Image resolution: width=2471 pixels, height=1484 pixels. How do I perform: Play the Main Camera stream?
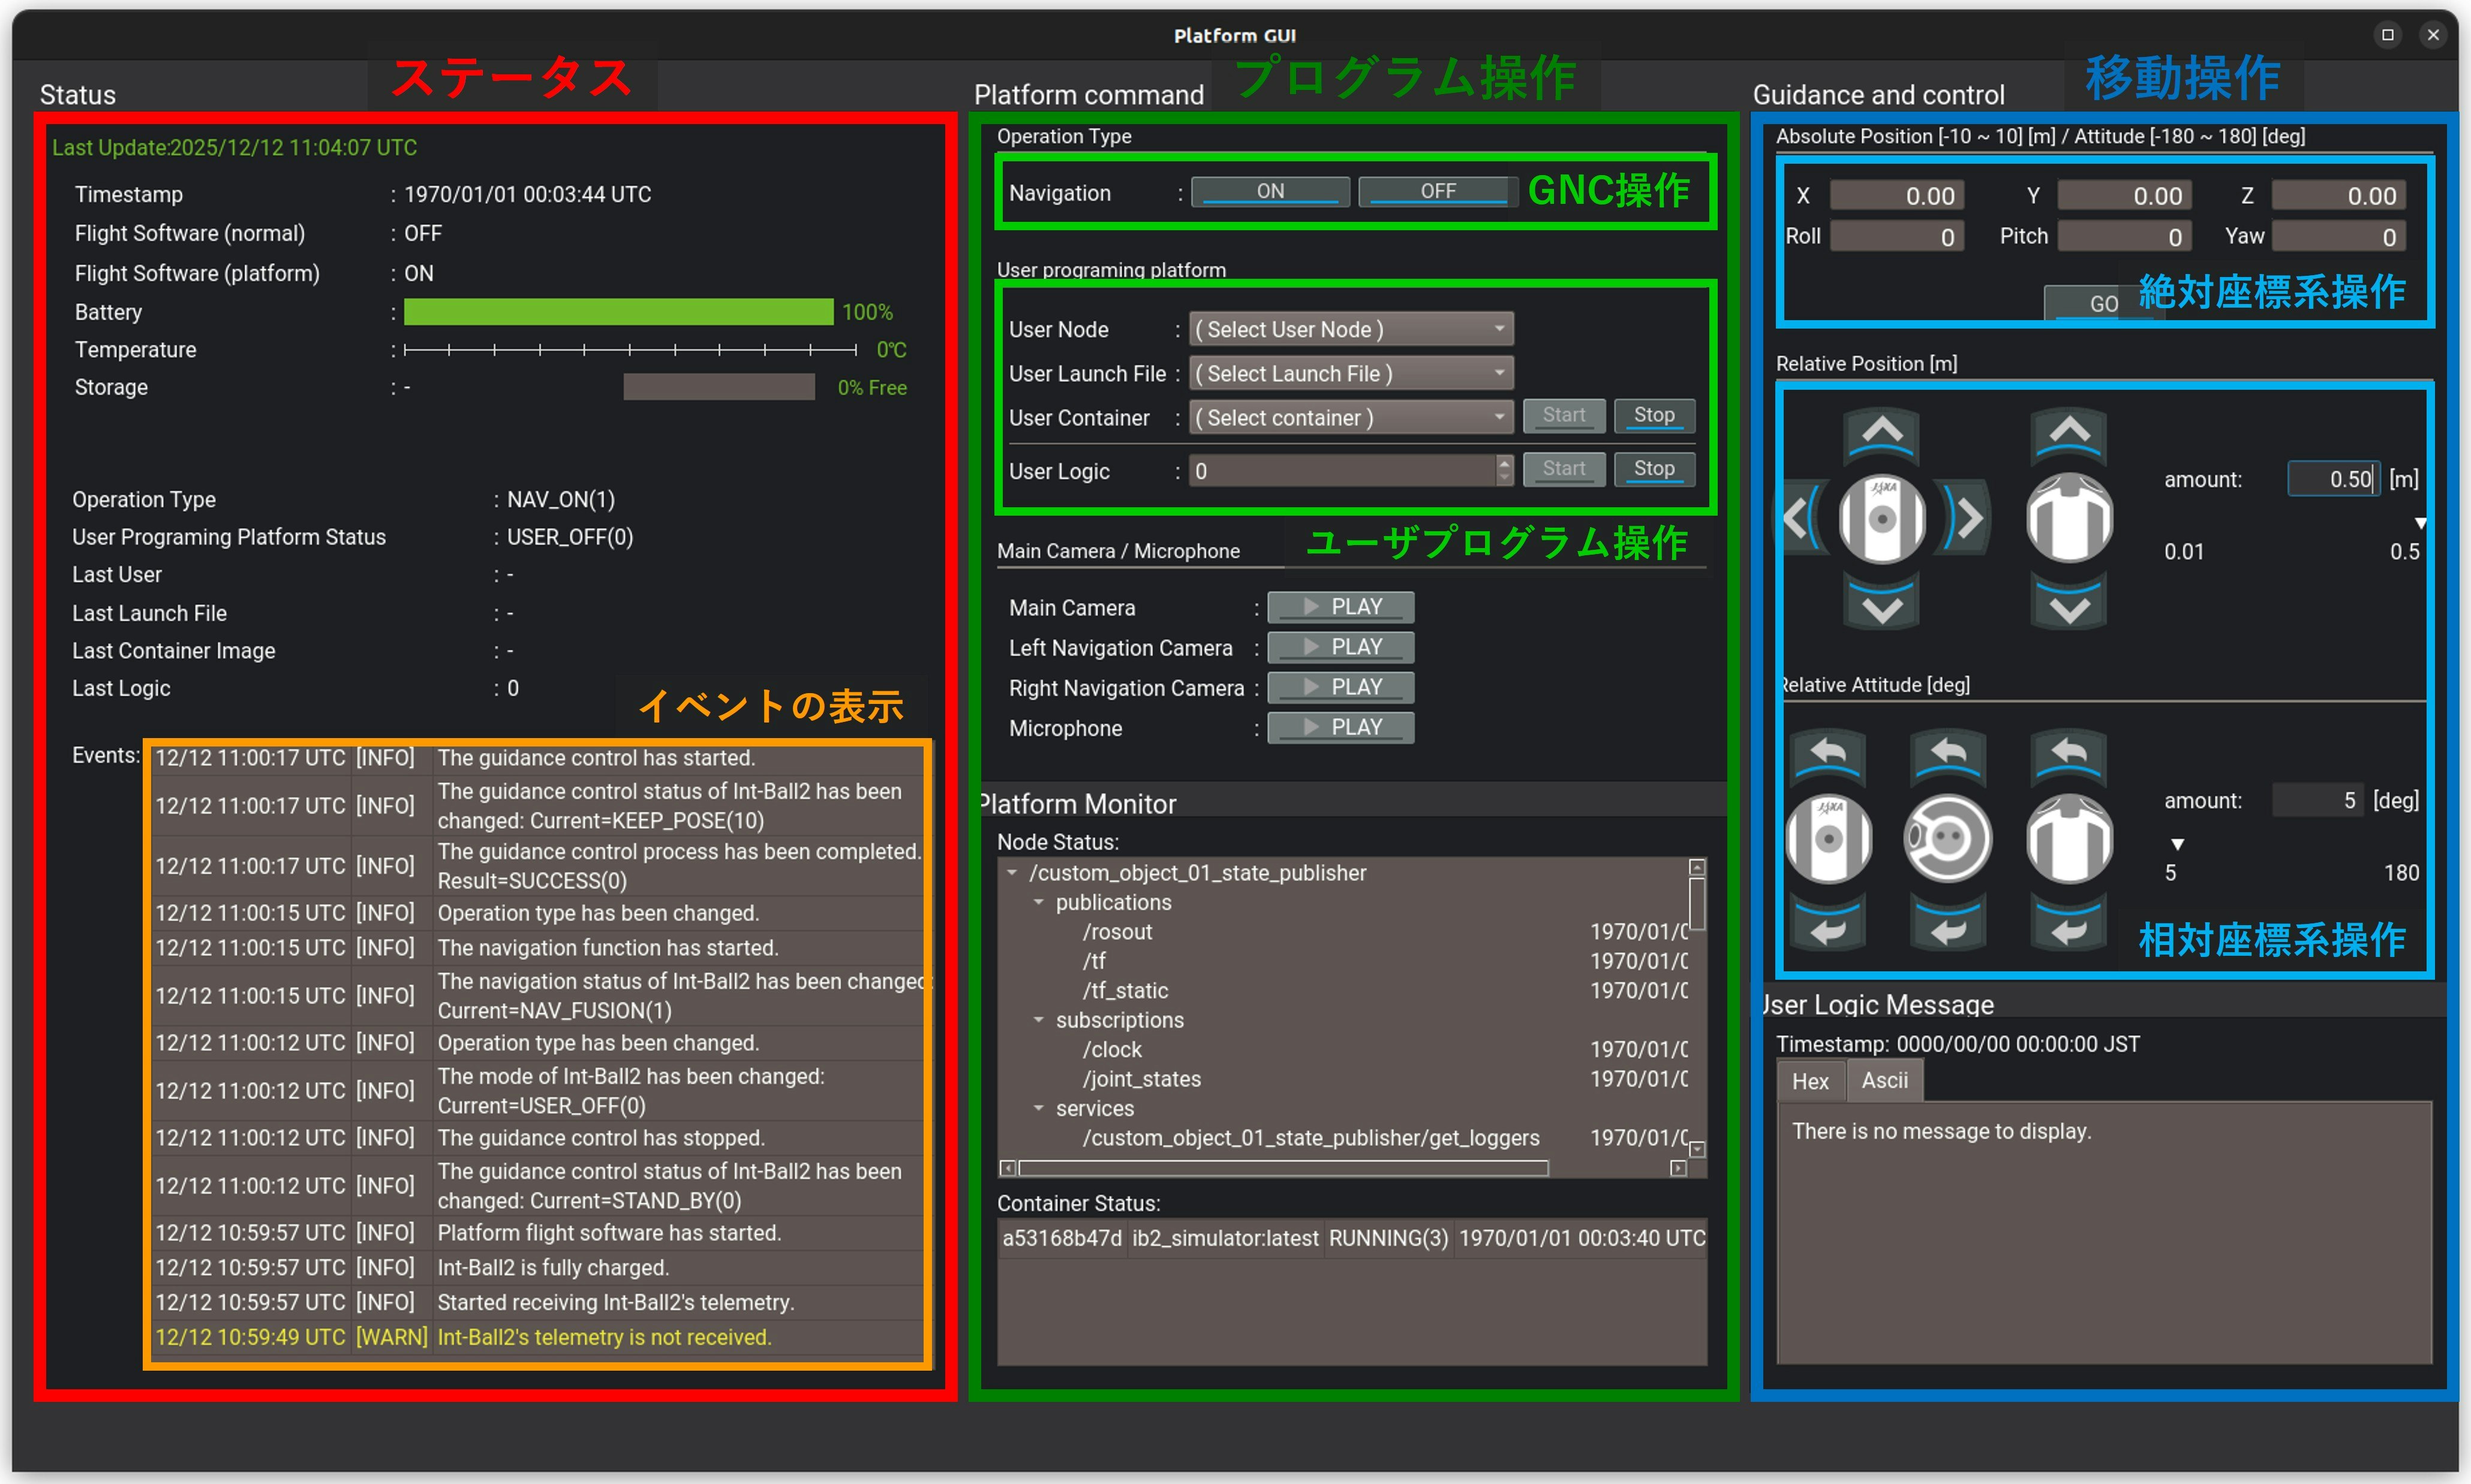pos(1340,607)
